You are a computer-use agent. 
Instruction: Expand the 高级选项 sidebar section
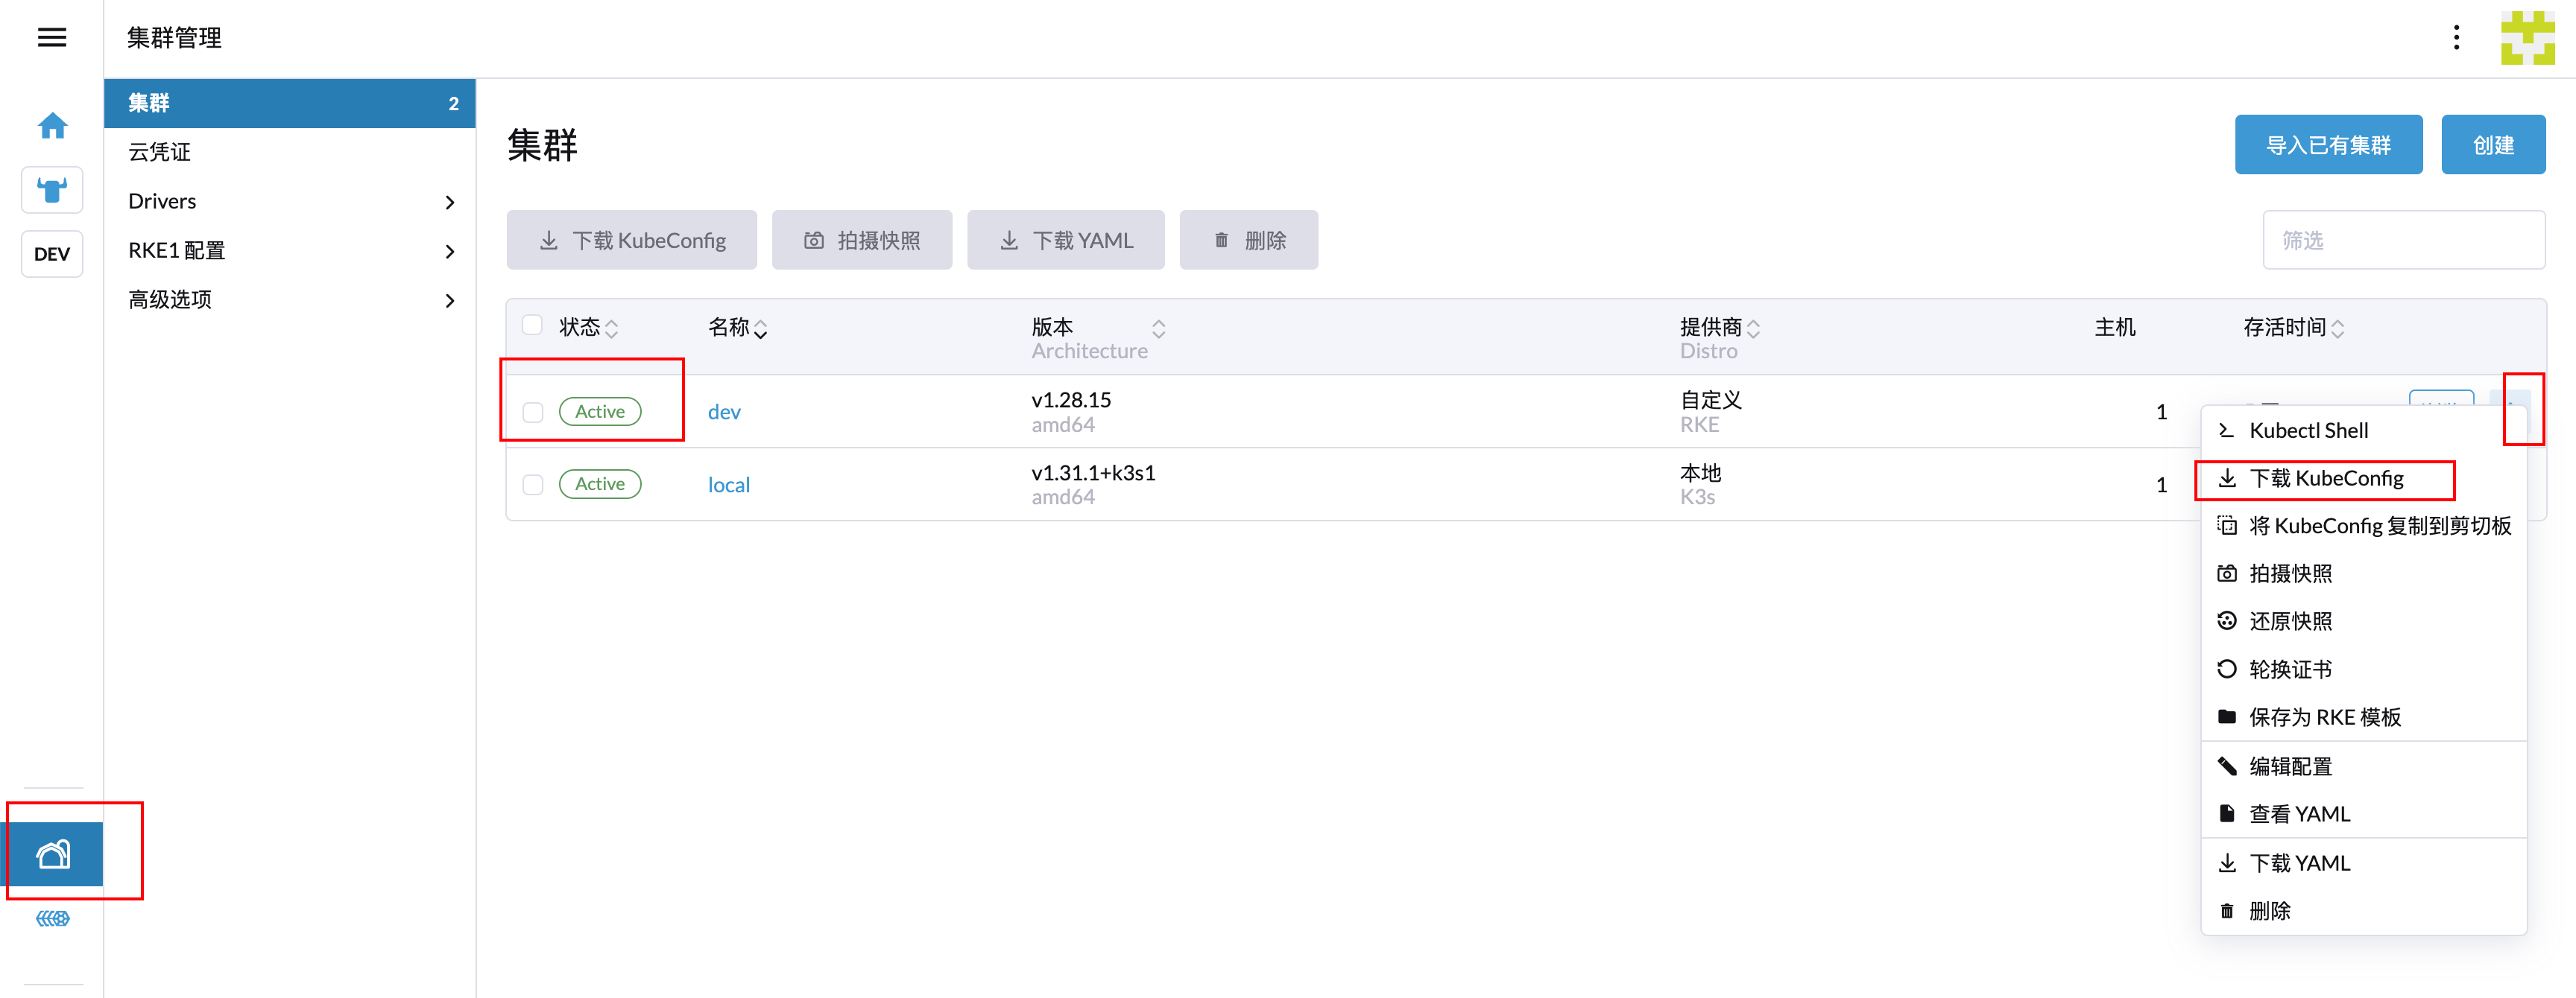[289, 299]
